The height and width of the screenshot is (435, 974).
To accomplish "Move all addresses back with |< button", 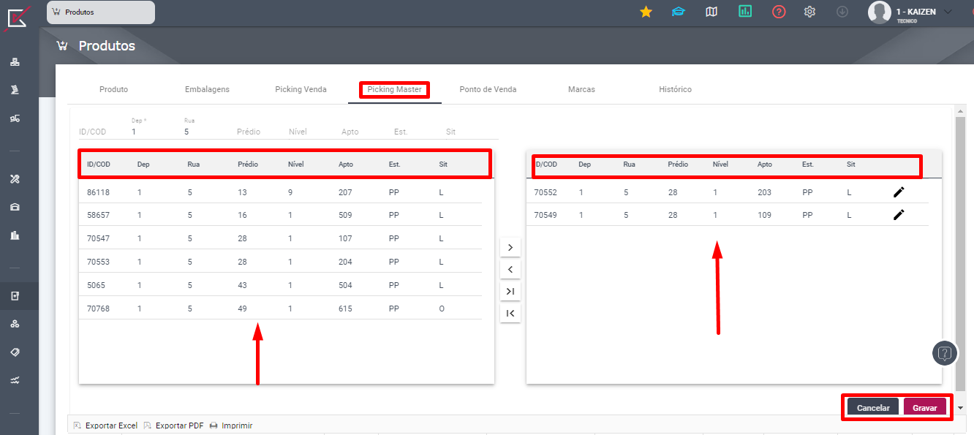I will point(510,314).
